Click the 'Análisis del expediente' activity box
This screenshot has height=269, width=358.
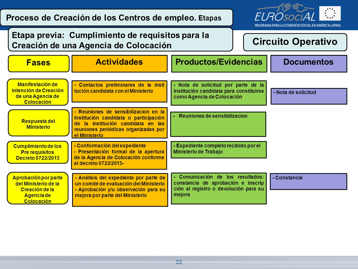click(120, 190)
